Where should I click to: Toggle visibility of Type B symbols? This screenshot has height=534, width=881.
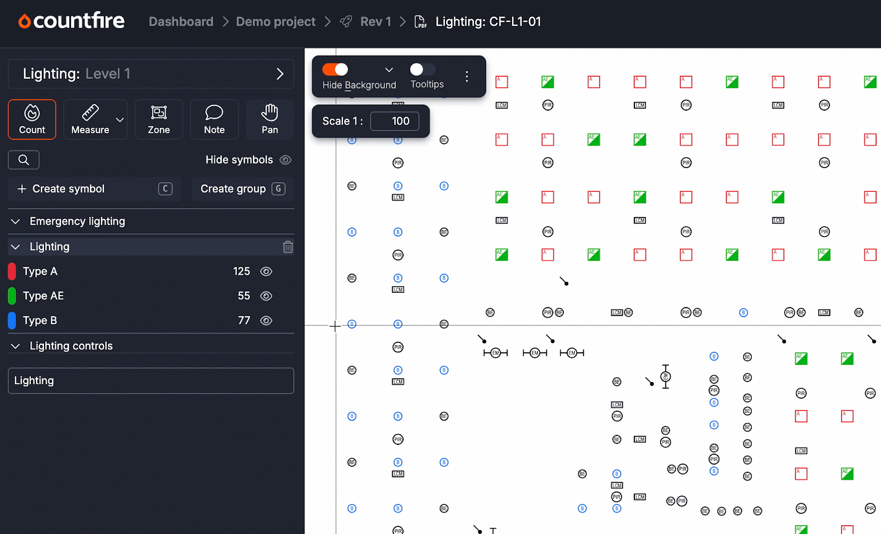pyautogui.click(x=266, y=320)
